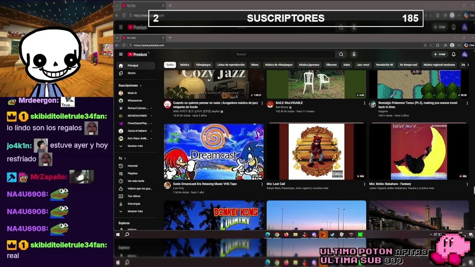The height and width of the screenshot is (267, 475).
Task: Reload the YouTube page
Action: (x=124, y=45)
